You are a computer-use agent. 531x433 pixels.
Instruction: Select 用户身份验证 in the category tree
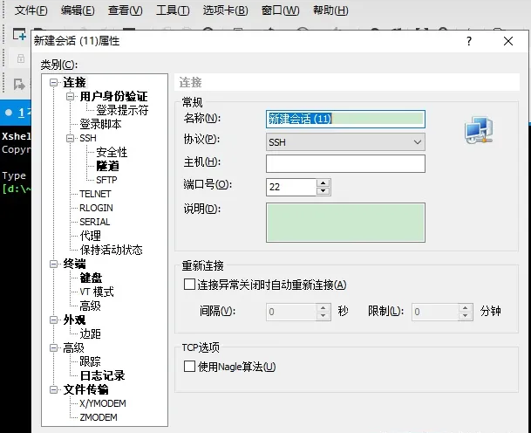[113, 96]
